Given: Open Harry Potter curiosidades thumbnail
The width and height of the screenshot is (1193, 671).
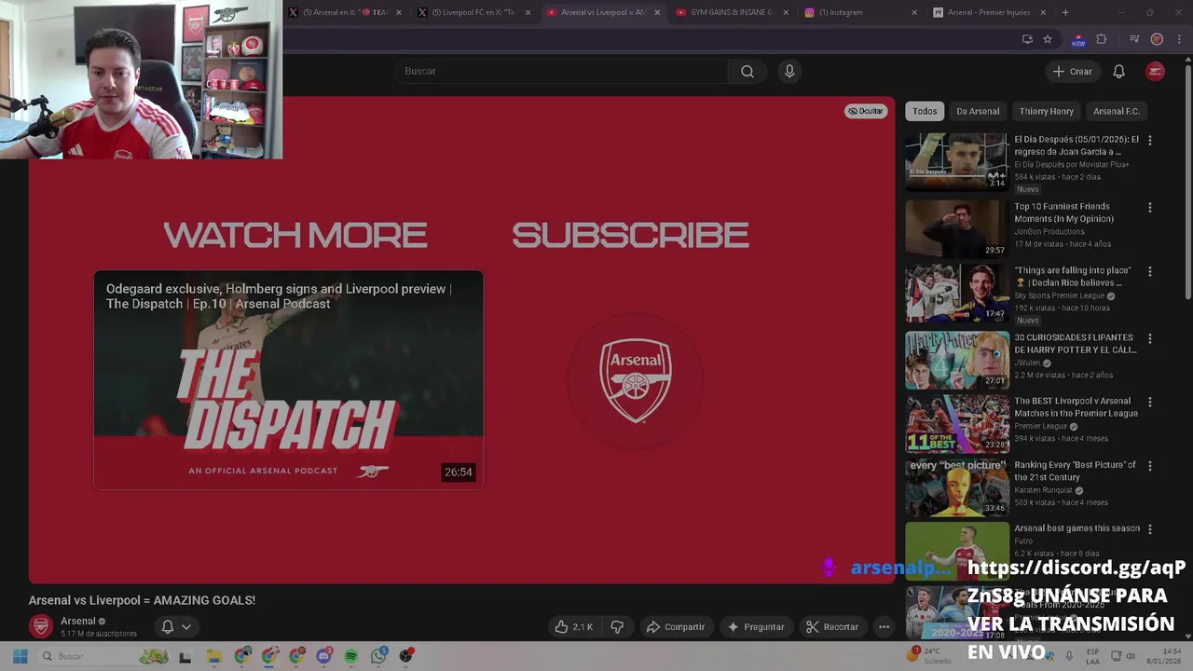Looking at the screenshot, I should (957, 360).
